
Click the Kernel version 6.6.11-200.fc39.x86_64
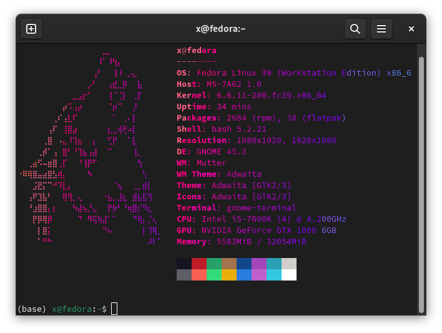tap(271, 96)
